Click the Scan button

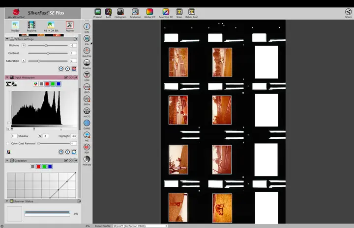[179, 13]
